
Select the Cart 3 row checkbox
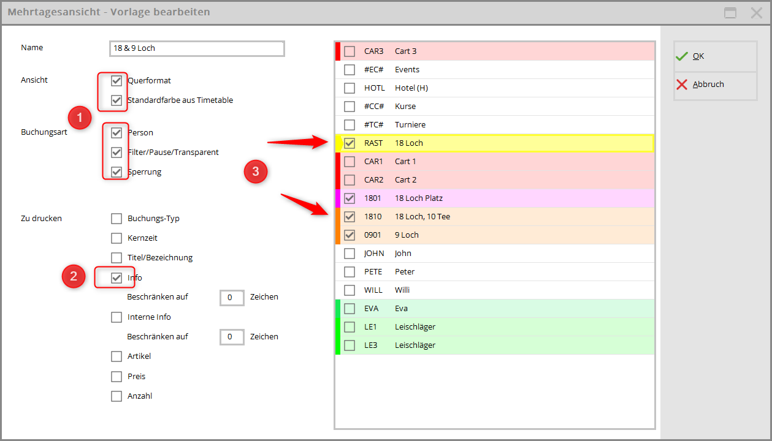pos(350,51)
